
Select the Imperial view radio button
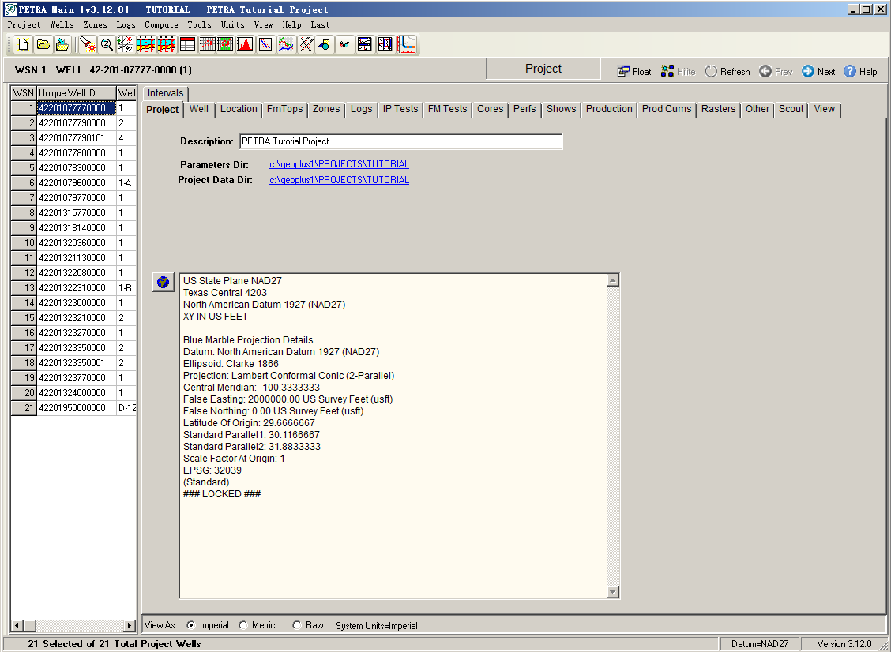coord(192,625)
